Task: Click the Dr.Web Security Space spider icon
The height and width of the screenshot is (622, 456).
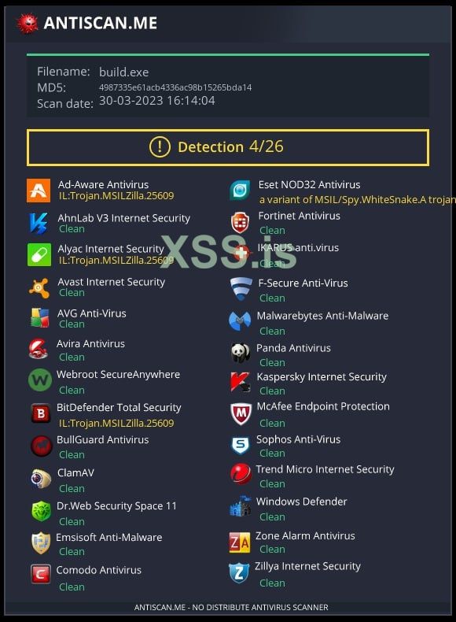Action: [41, 511]
